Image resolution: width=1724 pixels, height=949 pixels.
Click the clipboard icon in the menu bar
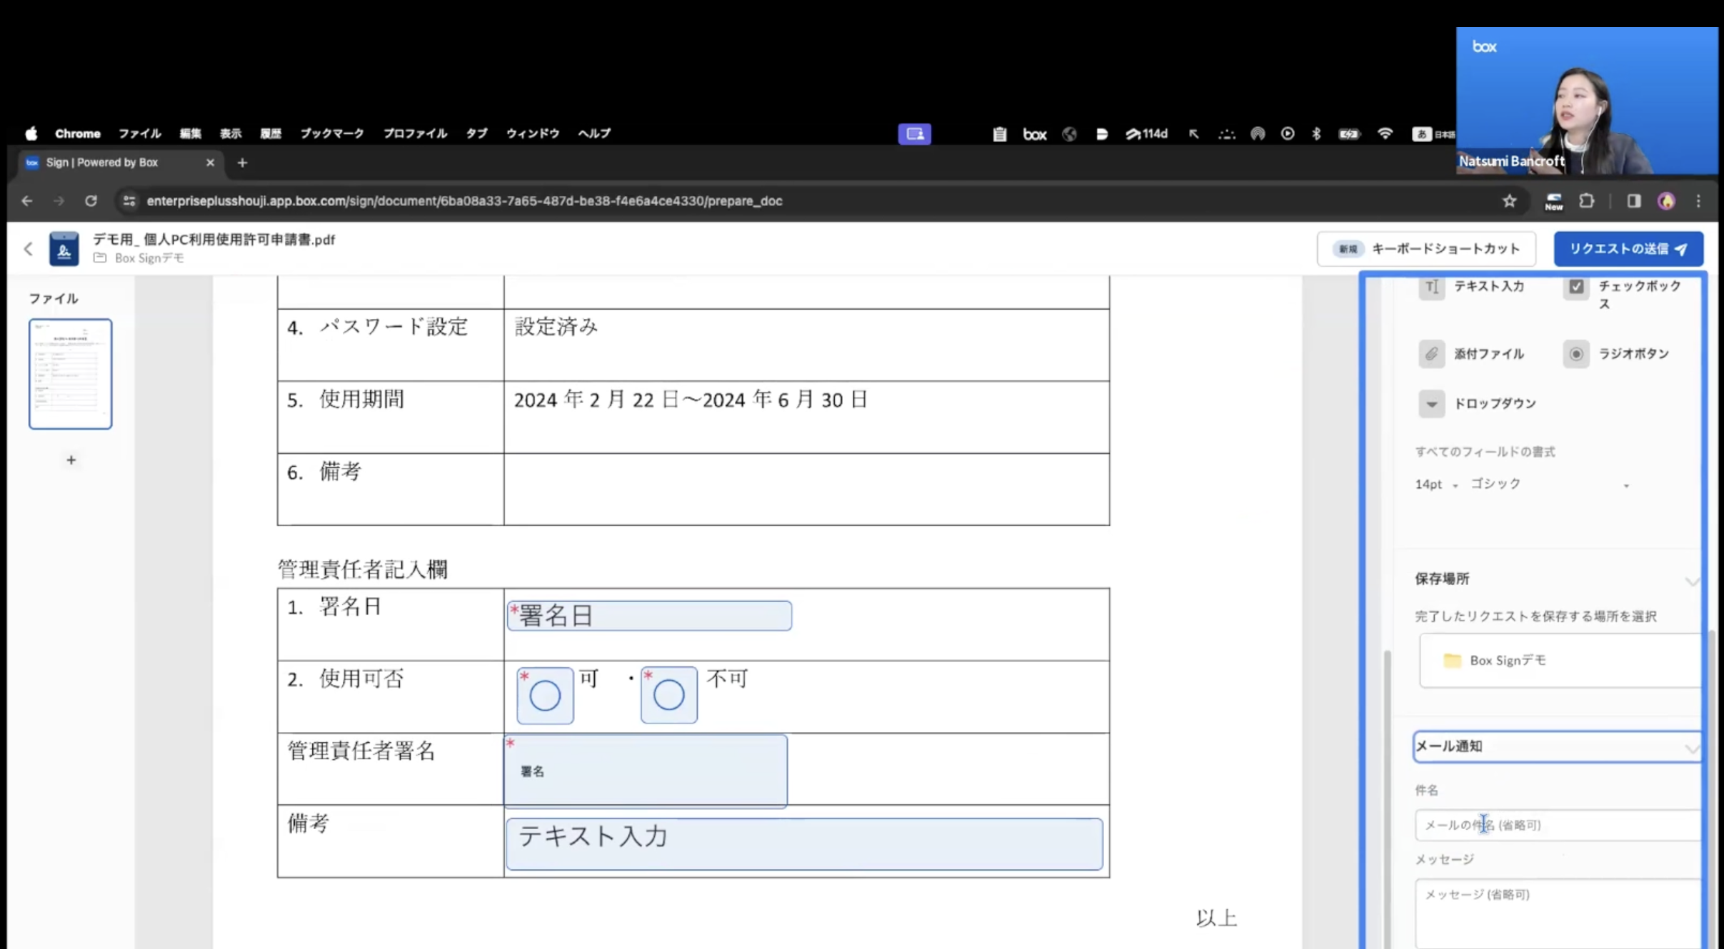pos(1000,133)
